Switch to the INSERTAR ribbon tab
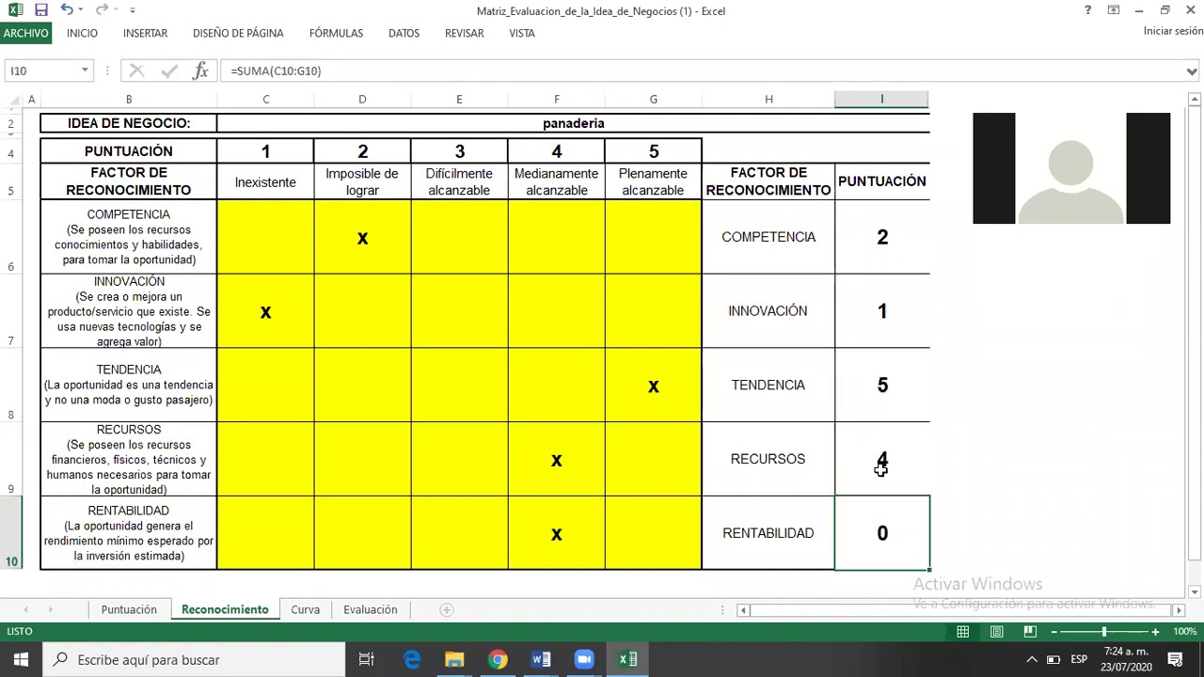The height and width of the screenshot is (677, 1204). pos(145,33)
